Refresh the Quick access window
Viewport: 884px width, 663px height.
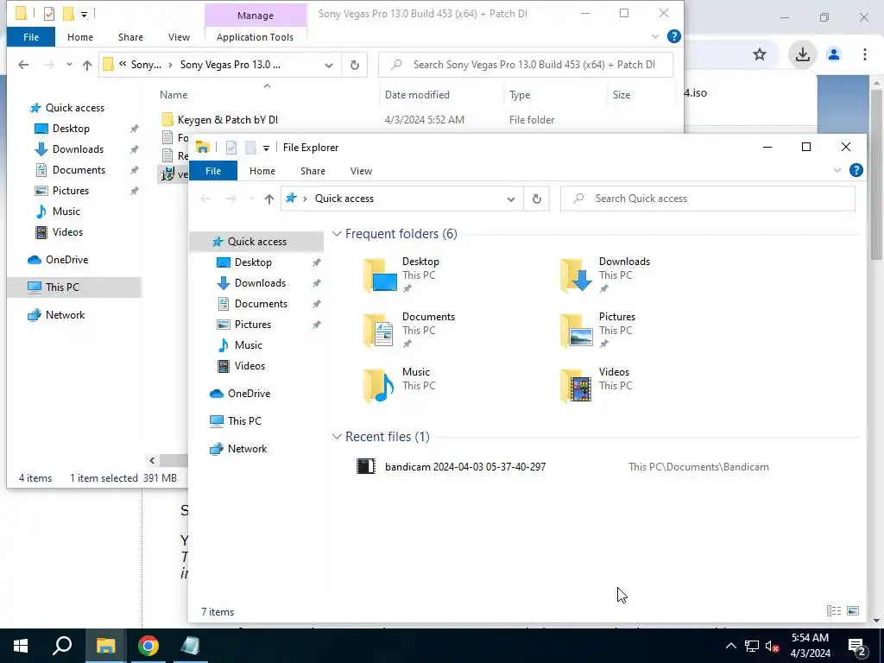coord(537,199)
